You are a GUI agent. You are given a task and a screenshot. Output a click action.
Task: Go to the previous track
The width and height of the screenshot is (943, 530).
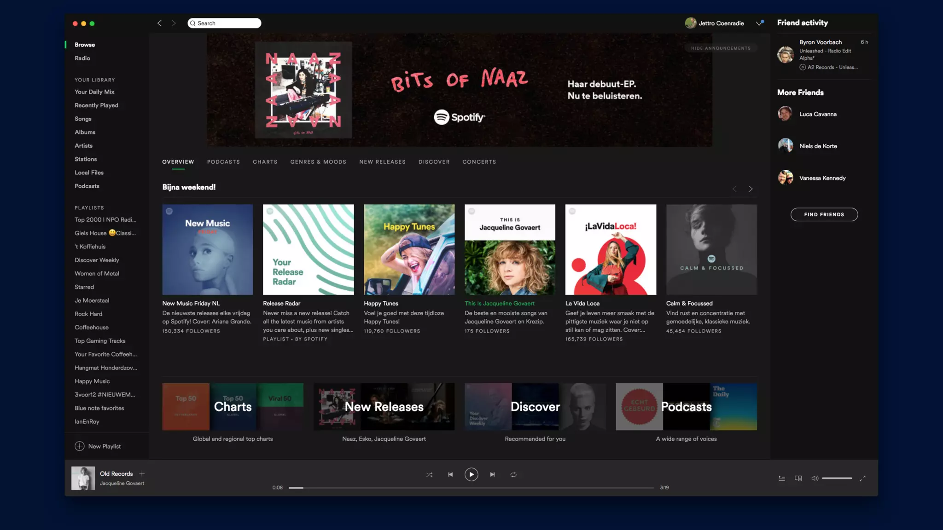tap(450, 474)
